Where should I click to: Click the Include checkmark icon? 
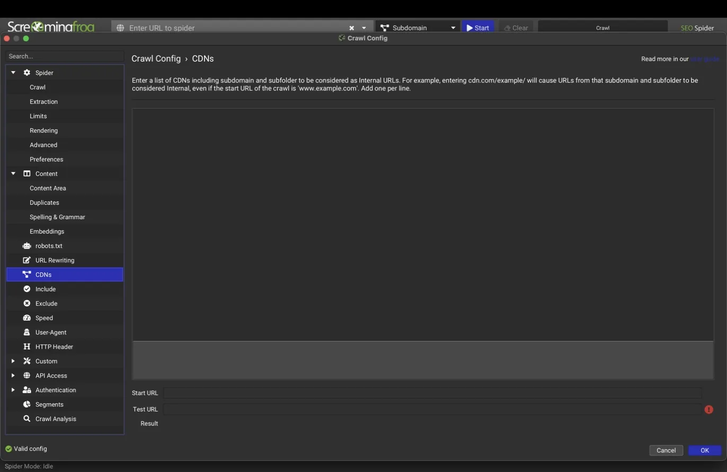(x=26, y=289)
